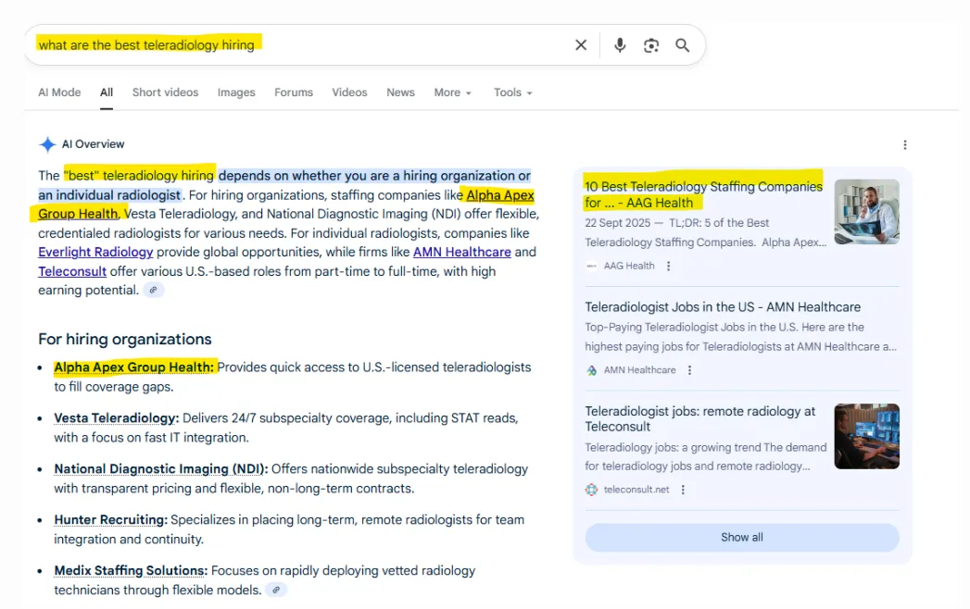The width and height of the screenshot is (970, 609).
Task: Open the Teleconsult radiology workstation thumbnail
Action: tap(866, 437)
